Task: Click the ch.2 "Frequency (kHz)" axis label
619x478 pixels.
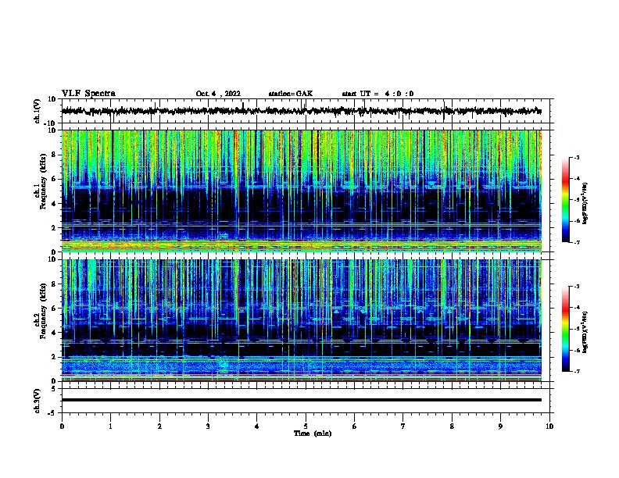Action: pyautogui.click(x=43, y=311)
